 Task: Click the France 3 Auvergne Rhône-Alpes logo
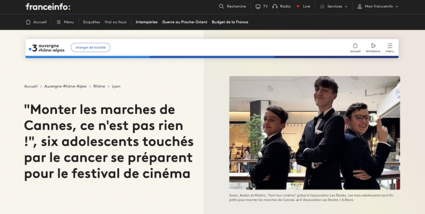pos(47,48)
